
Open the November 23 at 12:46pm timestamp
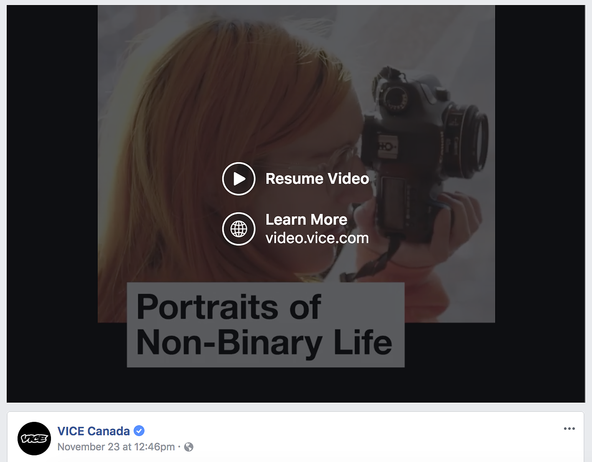point(116,447)
